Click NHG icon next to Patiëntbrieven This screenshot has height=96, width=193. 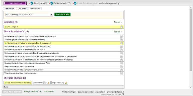tap(51, 3)
